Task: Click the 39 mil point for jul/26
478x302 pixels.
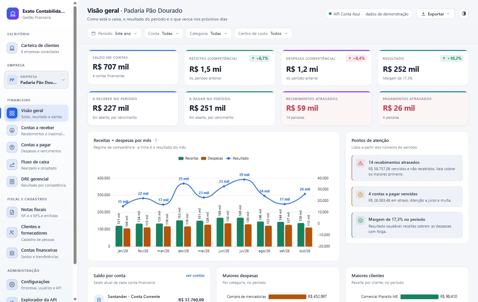Action: tap(244, 180)
